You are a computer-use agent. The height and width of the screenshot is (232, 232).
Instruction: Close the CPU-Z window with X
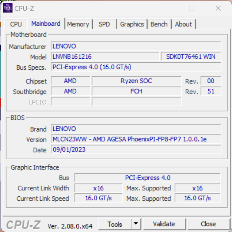[x=219, y=8]
